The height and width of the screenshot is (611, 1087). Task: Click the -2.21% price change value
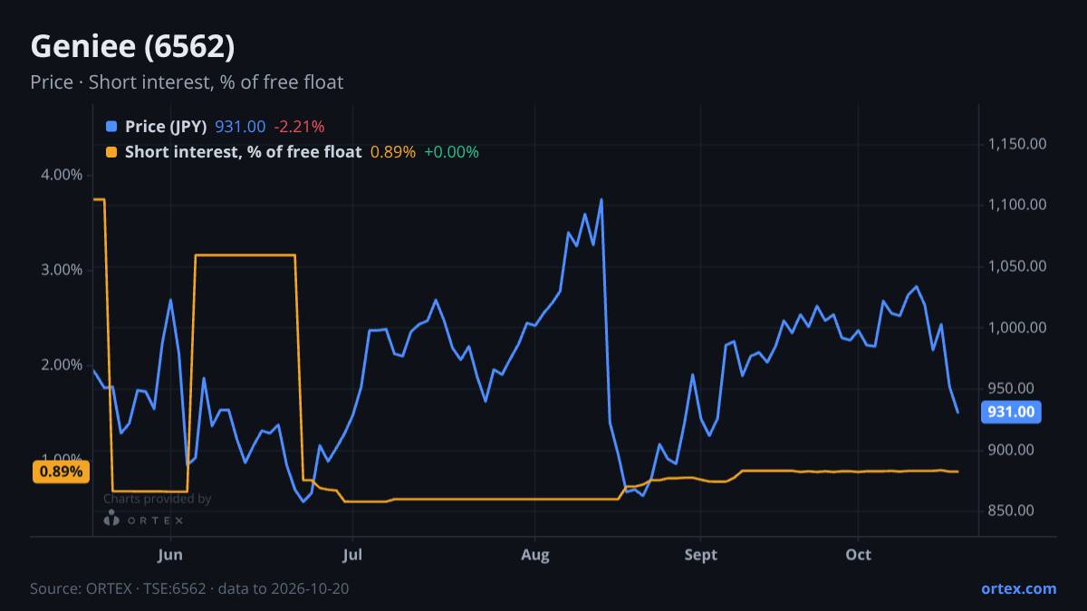[x=299, y=127]
